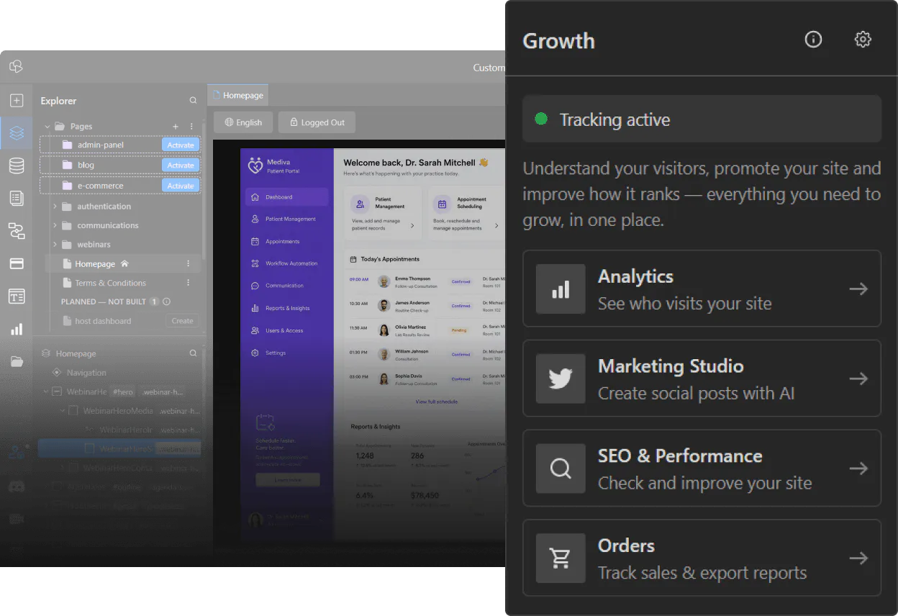Viewport: 898px width, 616px height.
Task: Activate the e-commerce page folder
Action: pos(181,186)
